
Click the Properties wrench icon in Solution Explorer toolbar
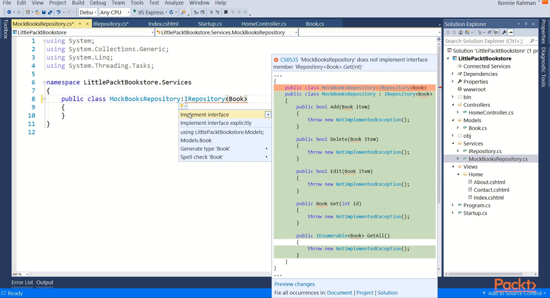(x=504, y=33)
